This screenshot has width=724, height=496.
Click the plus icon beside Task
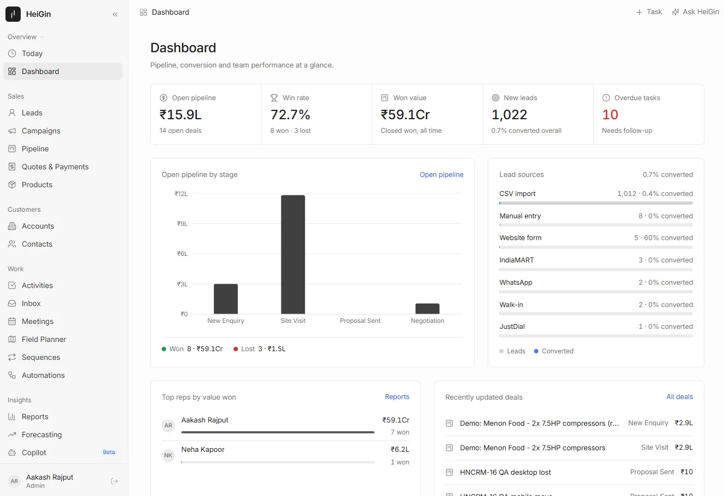tap(639, 12)
